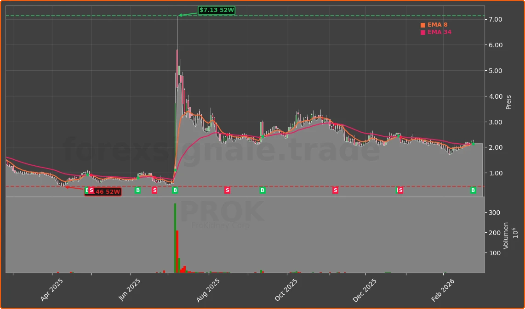Click the red S marker following the June buy signal
Screen dimensions: 525x309
(x=154, y=191)
